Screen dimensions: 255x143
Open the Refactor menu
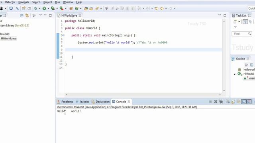(x=10, y=2)
